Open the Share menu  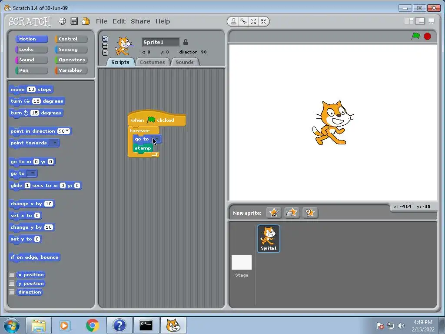(x=140, y=21)
